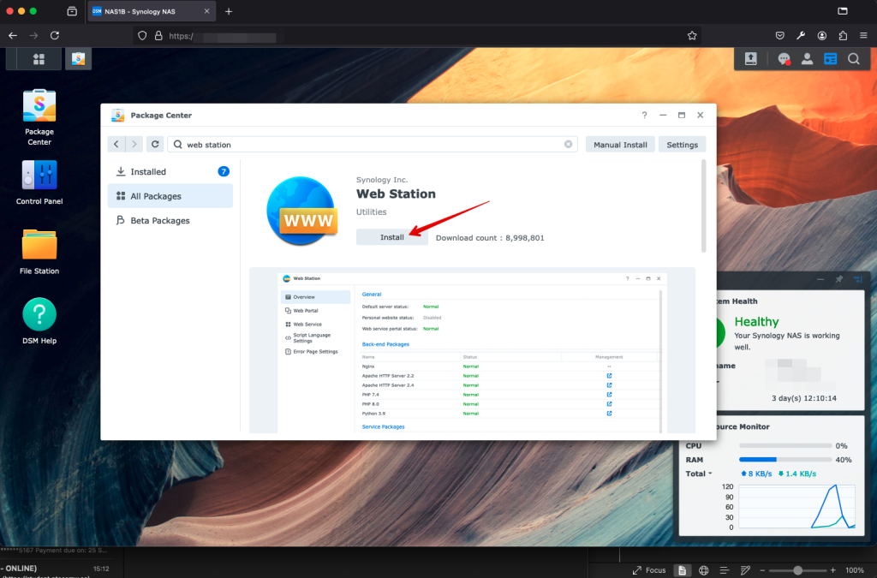The width and height of the screenshot is (877, 578).
Task: Click the 'Download count : 8,998,801' text
Action: 490,237
